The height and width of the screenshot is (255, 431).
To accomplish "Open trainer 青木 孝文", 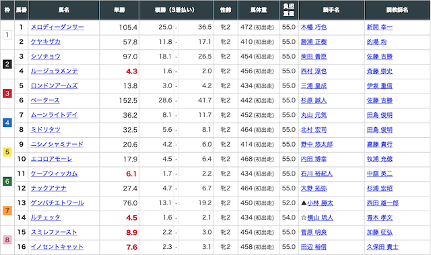I will [x=380, y=218].
